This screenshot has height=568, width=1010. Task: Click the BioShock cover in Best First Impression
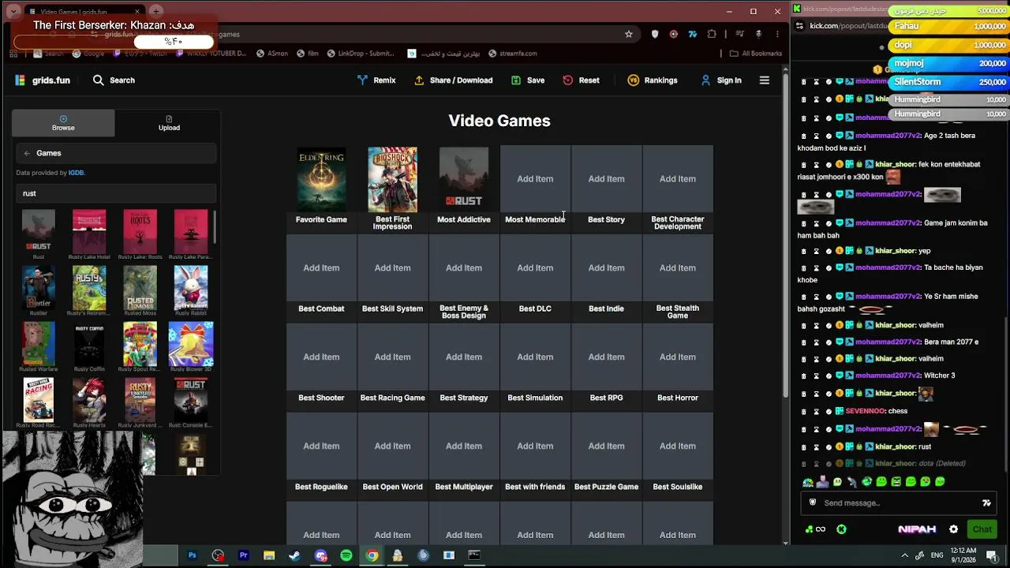point(392,179)
